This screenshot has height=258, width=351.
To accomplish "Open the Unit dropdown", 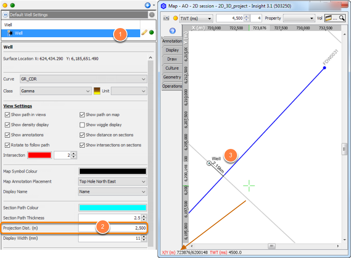I will click(129, 91).
